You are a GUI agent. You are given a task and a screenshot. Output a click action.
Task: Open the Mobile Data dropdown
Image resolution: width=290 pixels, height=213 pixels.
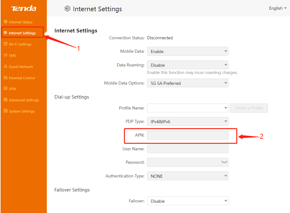(x=188, y=51)
